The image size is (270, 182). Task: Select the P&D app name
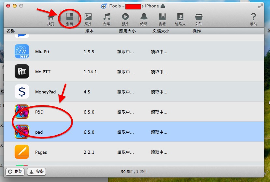[39, 112]
